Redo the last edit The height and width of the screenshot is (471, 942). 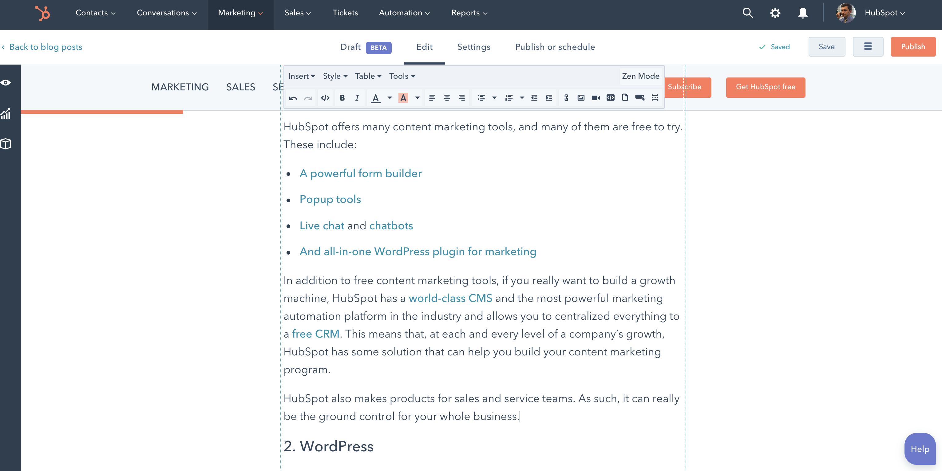click(308, 98)
